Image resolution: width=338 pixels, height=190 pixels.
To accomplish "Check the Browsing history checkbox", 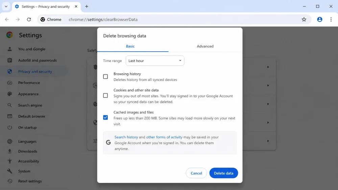I will (x=105, y=77).
